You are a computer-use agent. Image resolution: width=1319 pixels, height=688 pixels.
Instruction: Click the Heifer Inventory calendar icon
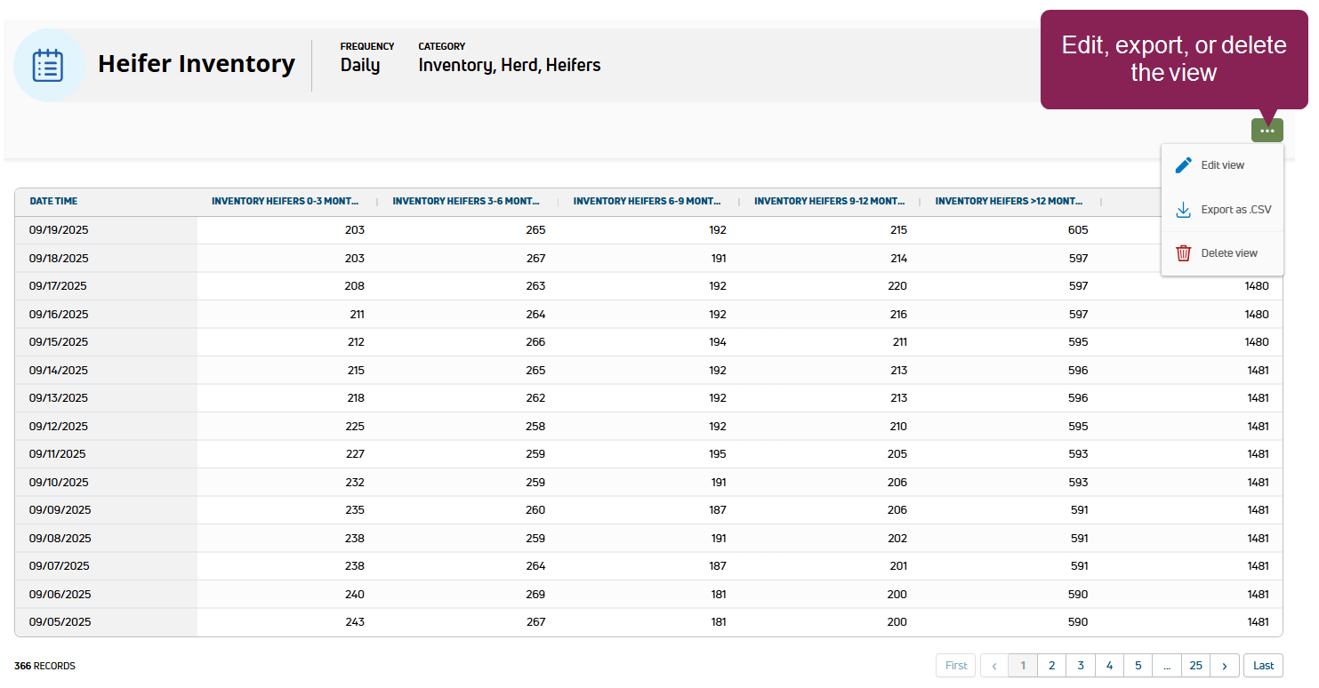[x=49, y=65]
